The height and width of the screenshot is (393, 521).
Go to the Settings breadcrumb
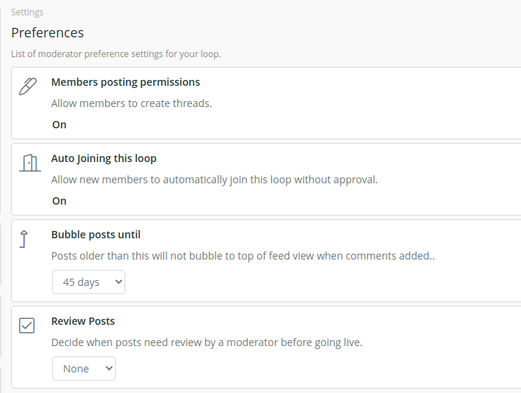(x=27, y=12)
